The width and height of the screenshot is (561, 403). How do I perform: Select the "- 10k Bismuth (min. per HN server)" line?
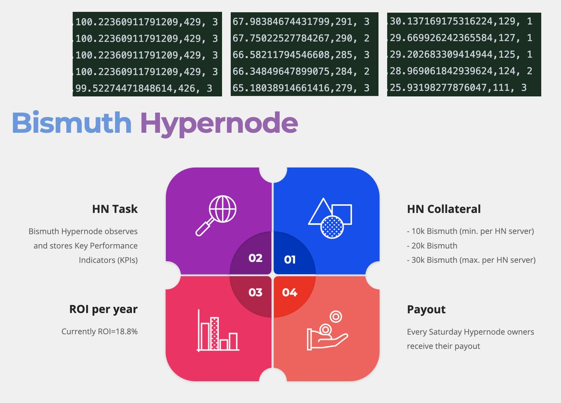(470, 231)
